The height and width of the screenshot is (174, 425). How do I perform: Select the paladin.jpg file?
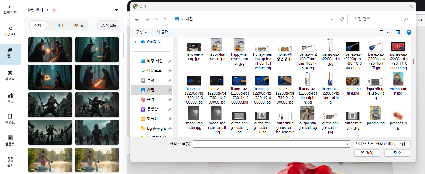tap(375, 116)
